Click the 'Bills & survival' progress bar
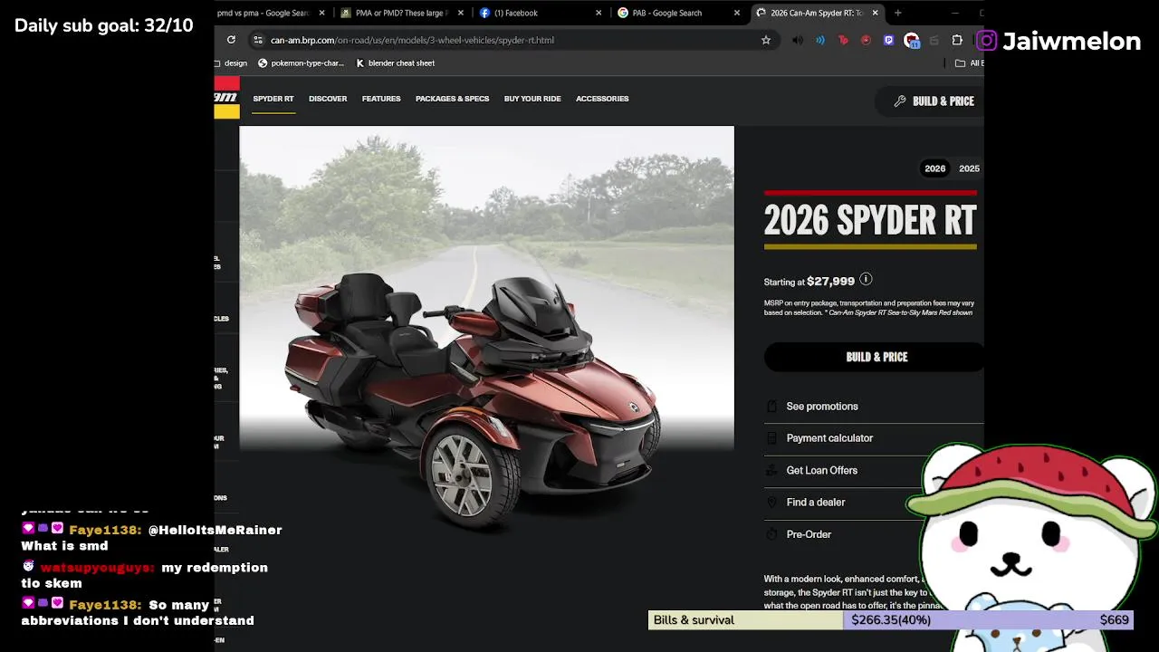1159x652 pixels. (x=890, y=620)
